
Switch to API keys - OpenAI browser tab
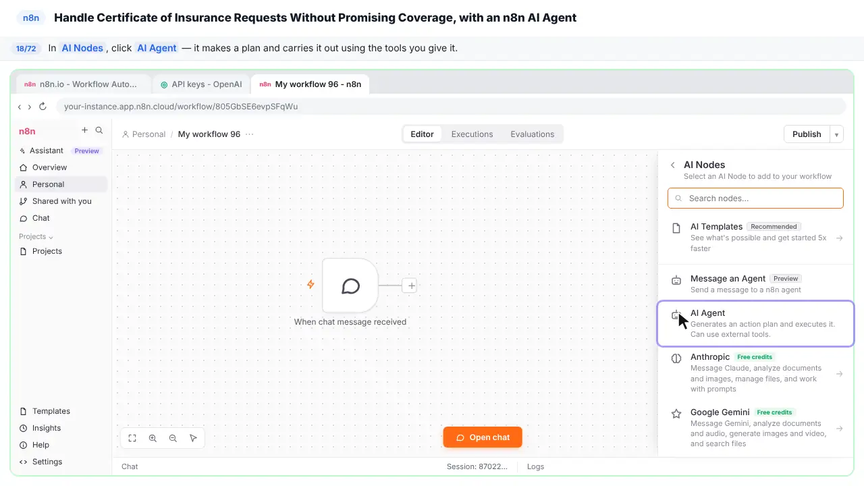[x=201, y=84]
